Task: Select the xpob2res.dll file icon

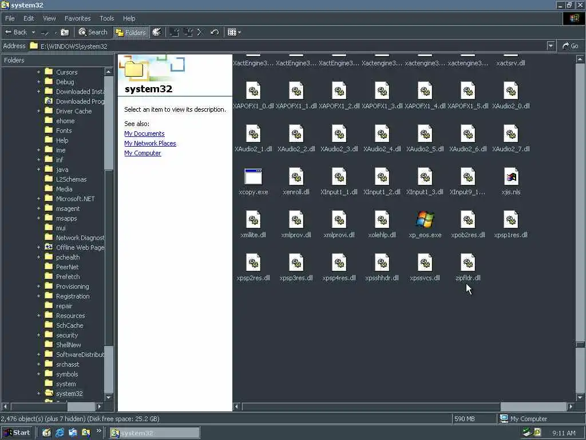Action: point(468,219)
